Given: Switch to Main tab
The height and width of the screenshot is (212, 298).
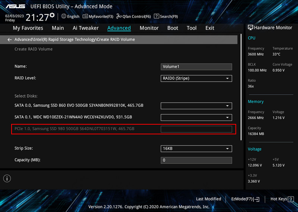Looking at the screenshot, I should click(x=58, y=28).
